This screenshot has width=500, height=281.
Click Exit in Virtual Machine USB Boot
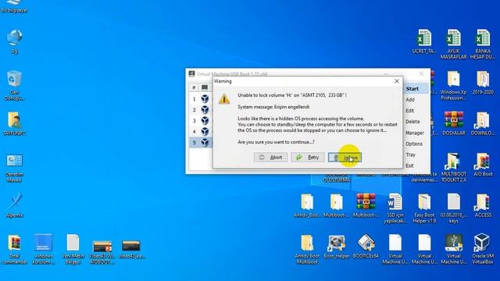pos(409,165)
